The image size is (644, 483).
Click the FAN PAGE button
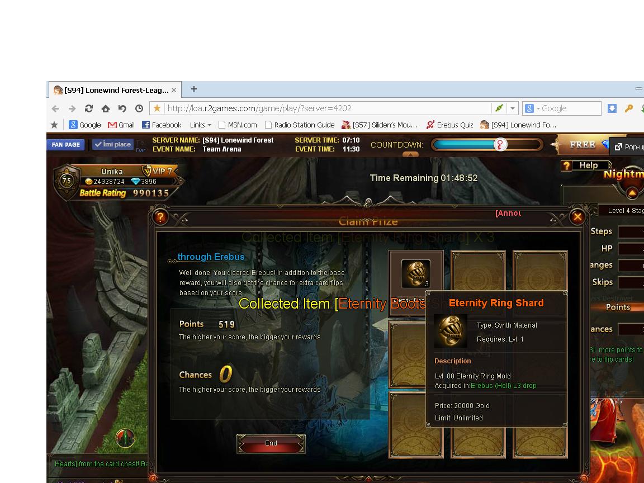[65, 145]
